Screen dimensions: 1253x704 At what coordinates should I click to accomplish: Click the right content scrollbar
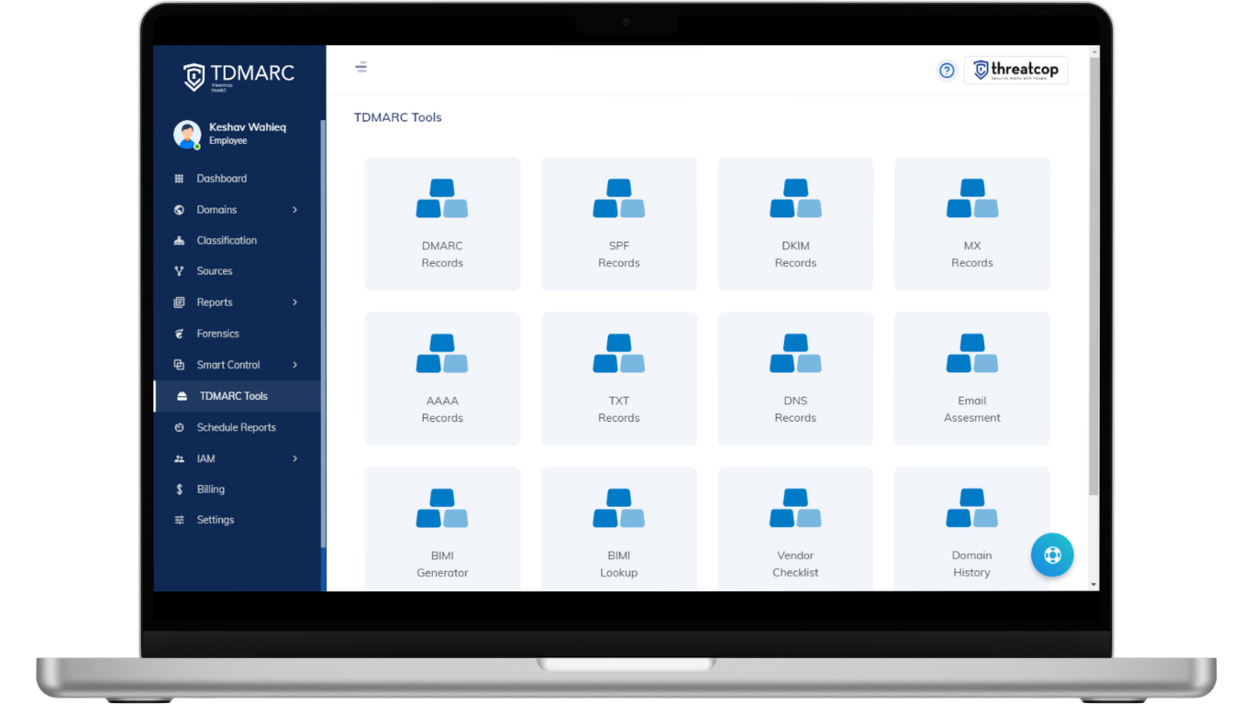click(x=1092, y=275)
